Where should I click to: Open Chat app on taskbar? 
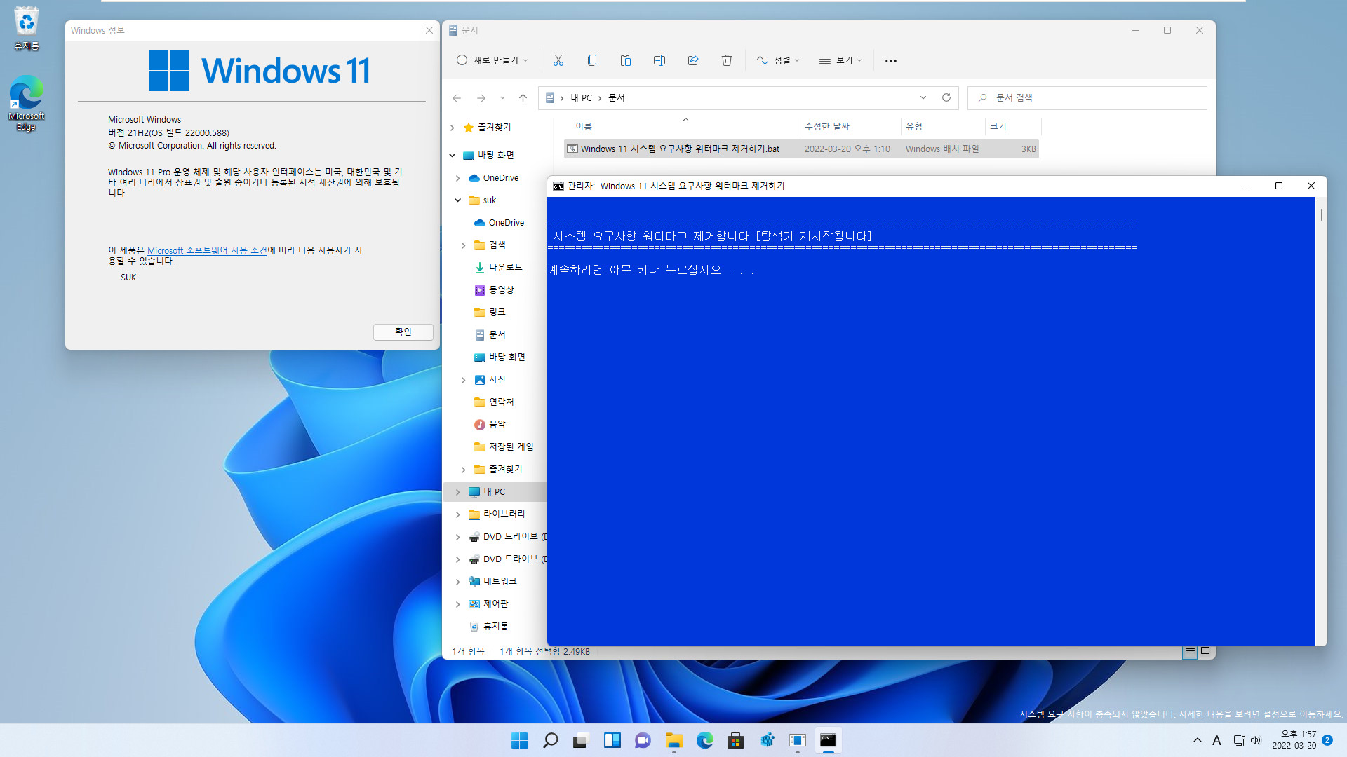643,740
